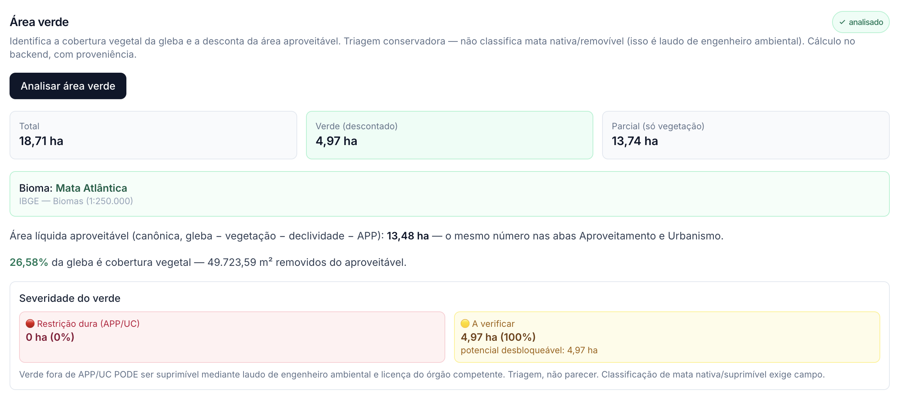Click the 49.723,59 m² removed value

(x=240, y=262)
